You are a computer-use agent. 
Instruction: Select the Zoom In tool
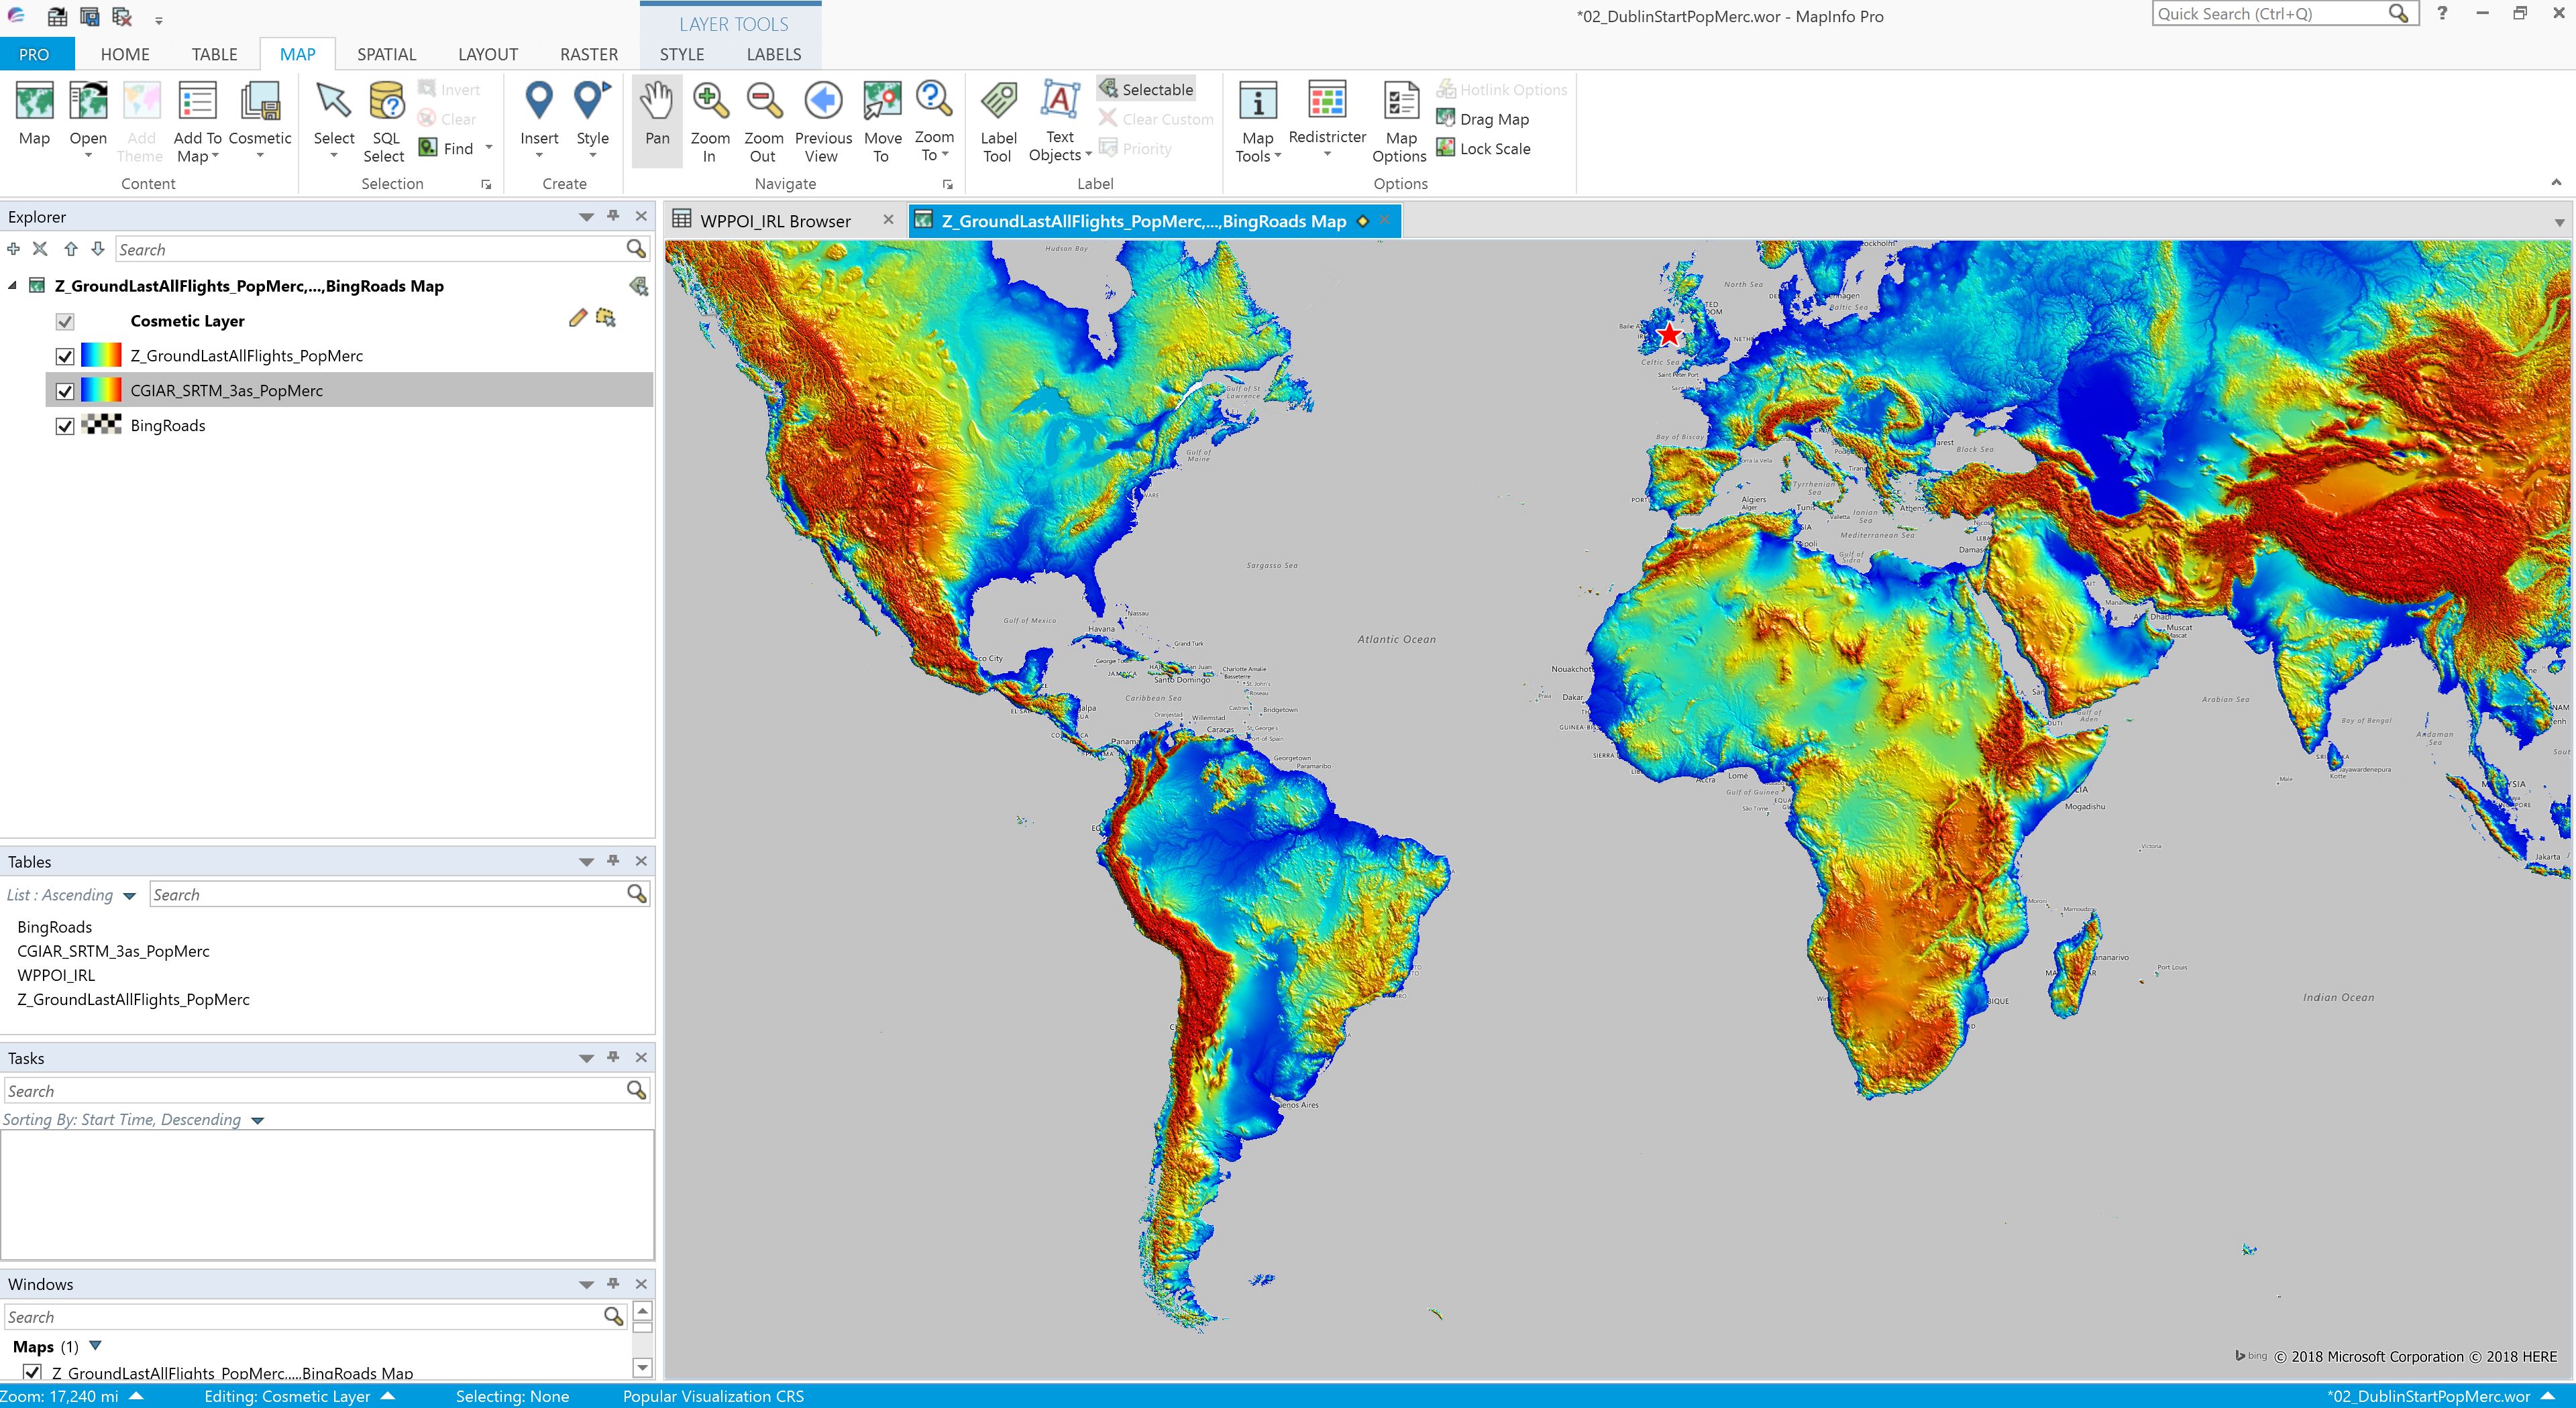[710, 121]
